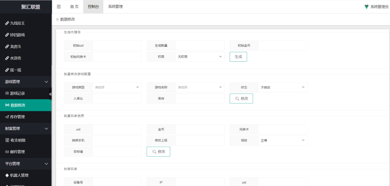Click the 铃铛游戏 link icon
The image size is (390, 186).
coord(7,35)
